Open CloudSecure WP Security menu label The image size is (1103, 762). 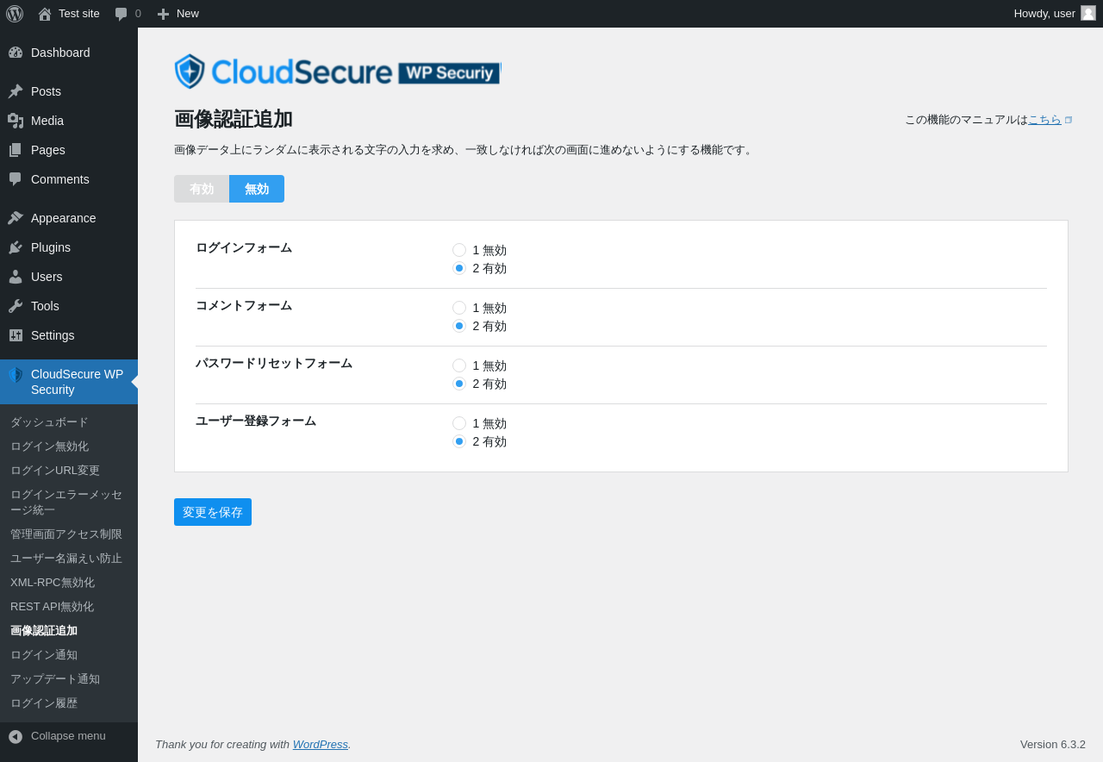[x=77, y=382]
